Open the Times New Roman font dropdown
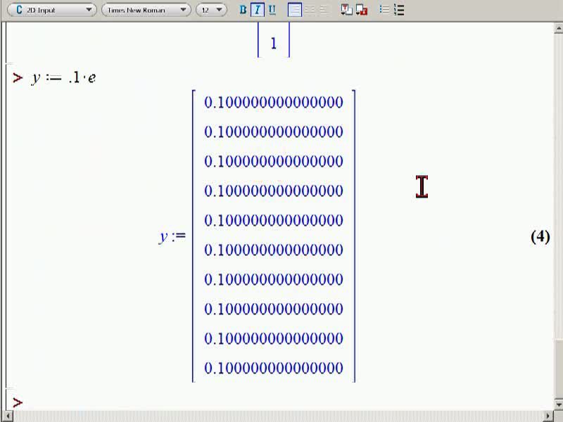This screenshot has height=422, width=563. coord(146,10)
